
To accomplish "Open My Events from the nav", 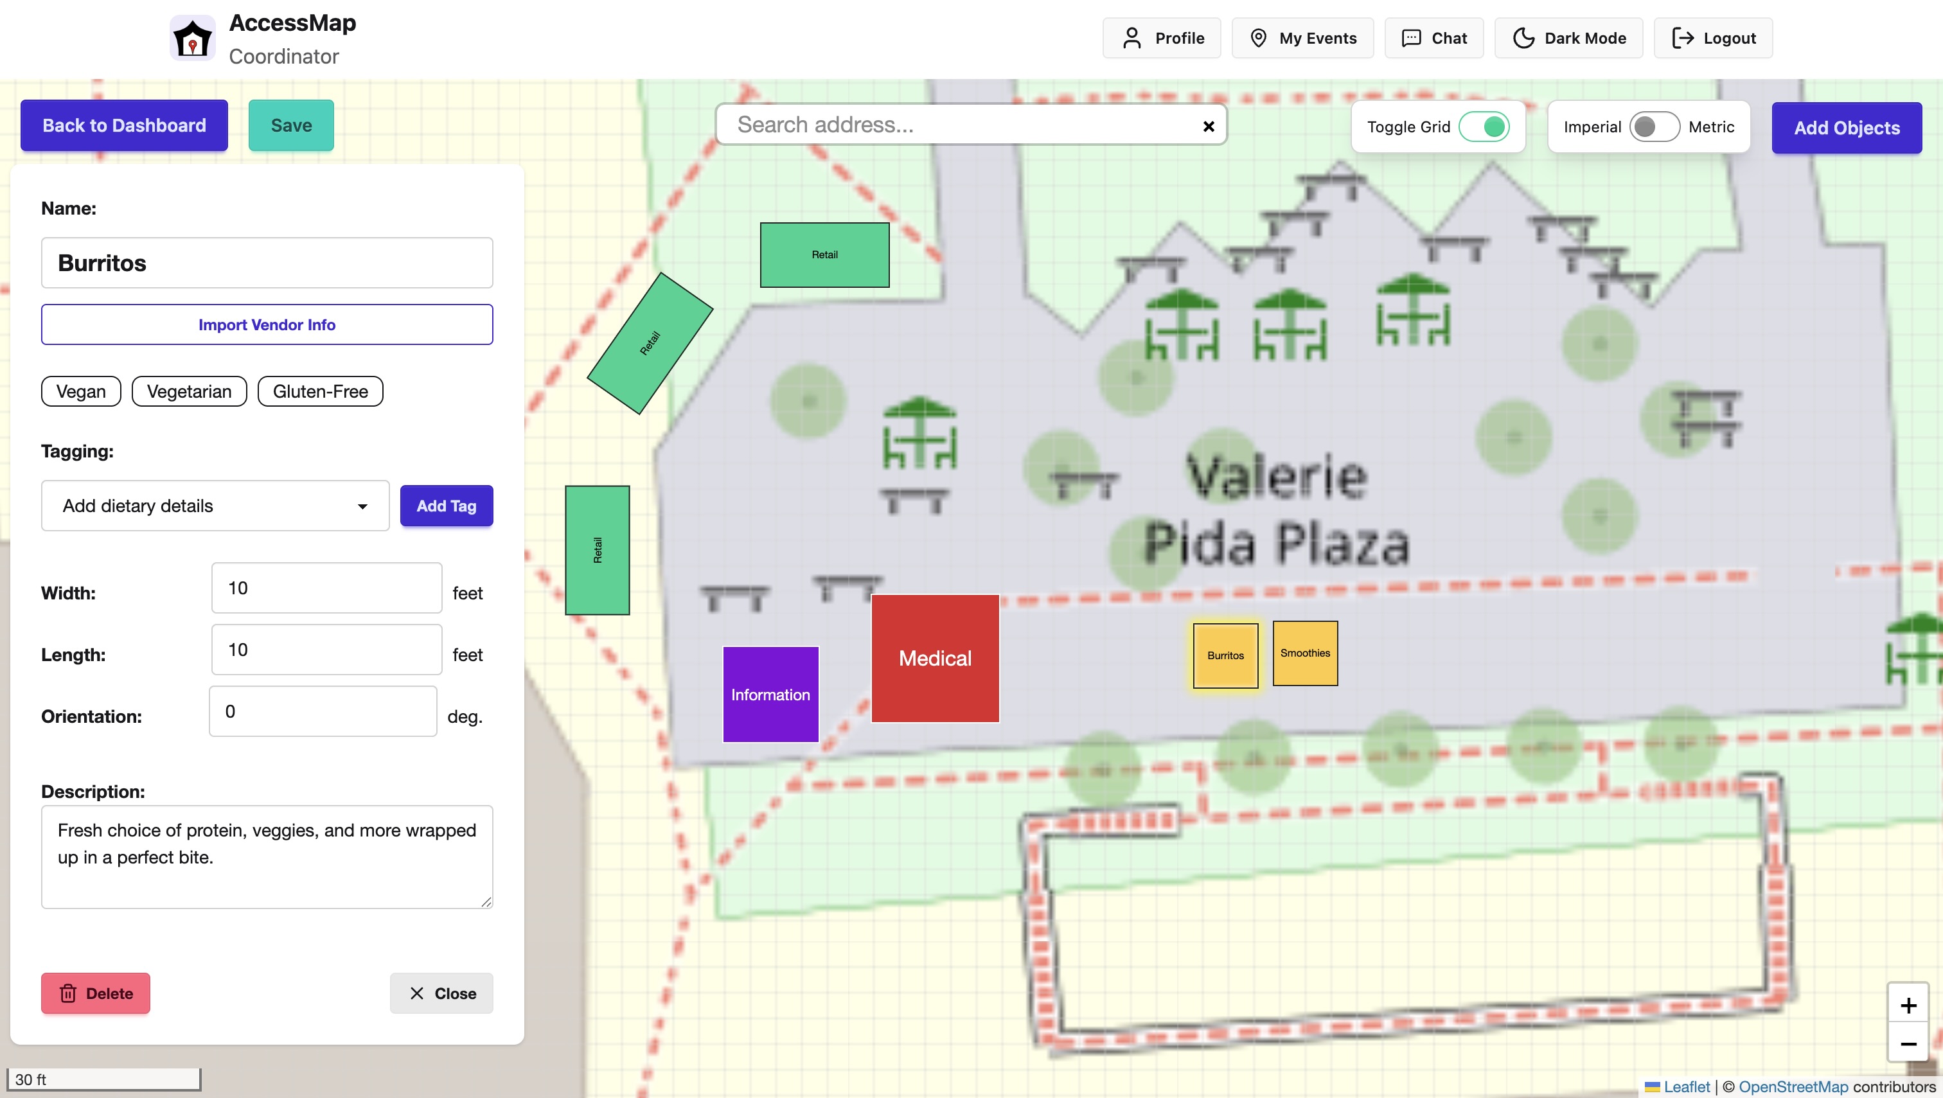I will pos(1302,39).
